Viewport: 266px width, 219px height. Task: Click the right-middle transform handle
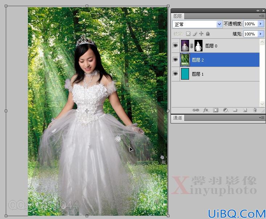click(168, 111)
